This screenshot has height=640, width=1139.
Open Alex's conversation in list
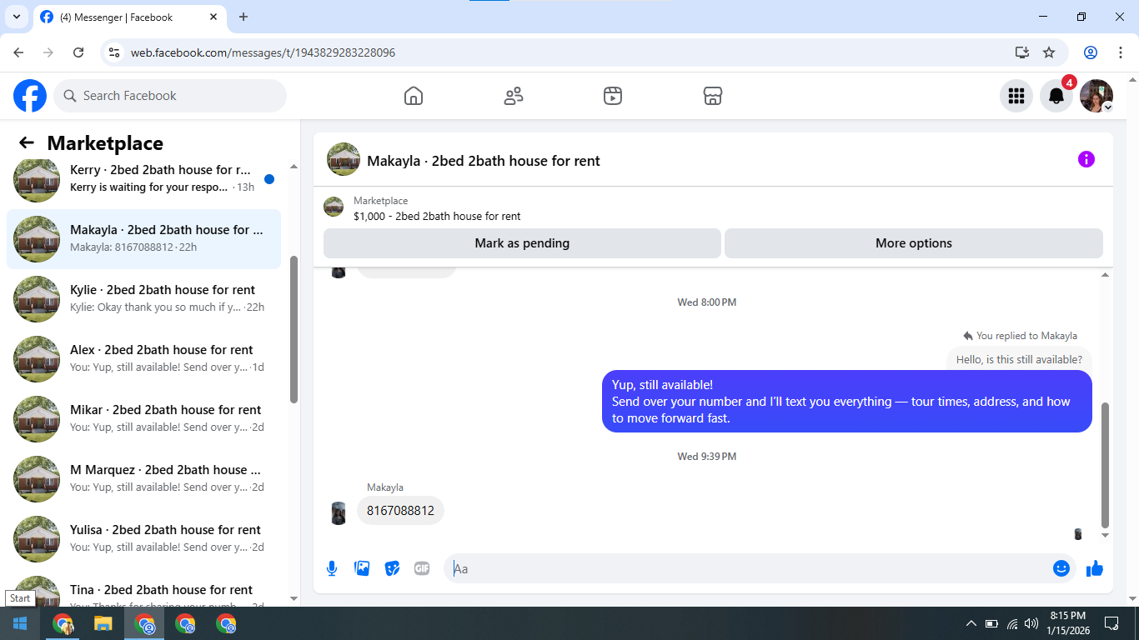(143, 359)
